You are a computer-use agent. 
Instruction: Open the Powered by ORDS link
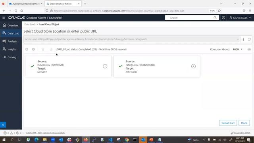click(x=242, y=133)
